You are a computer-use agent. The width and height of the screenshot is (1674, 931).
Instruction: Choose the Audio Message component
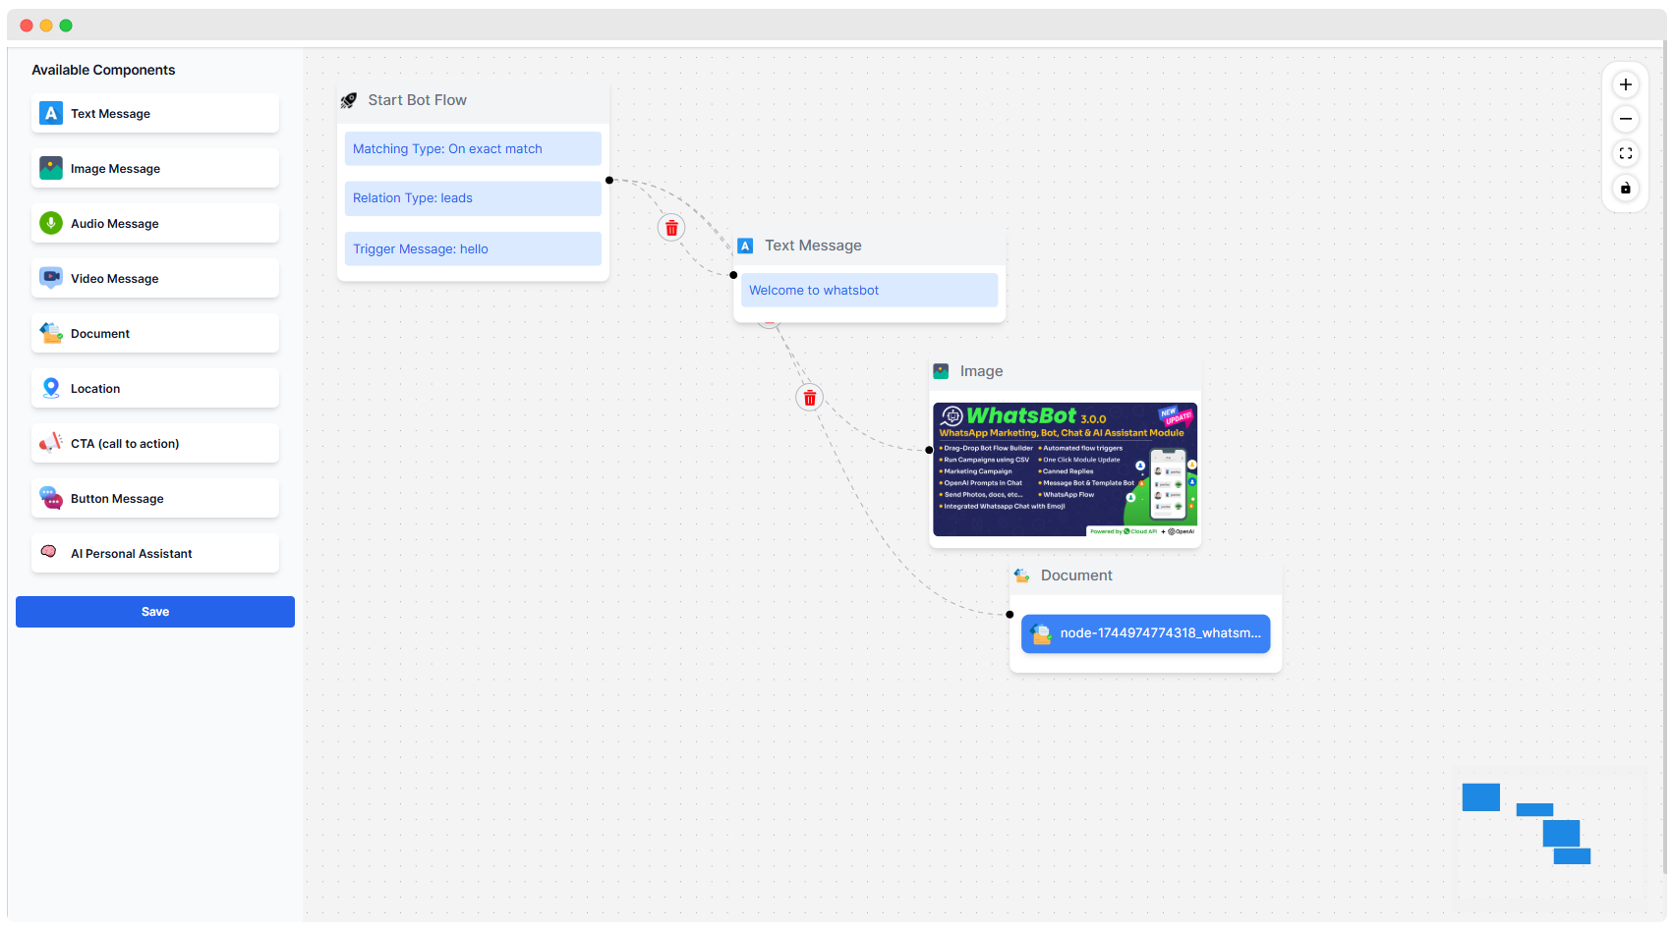point(155,224)
